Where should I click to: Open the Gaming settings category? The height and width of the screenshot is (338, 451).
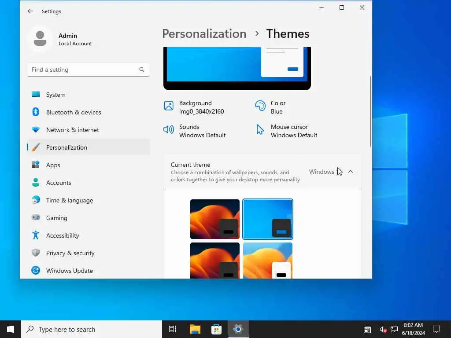pyautogui.click(x=89, y=217)
